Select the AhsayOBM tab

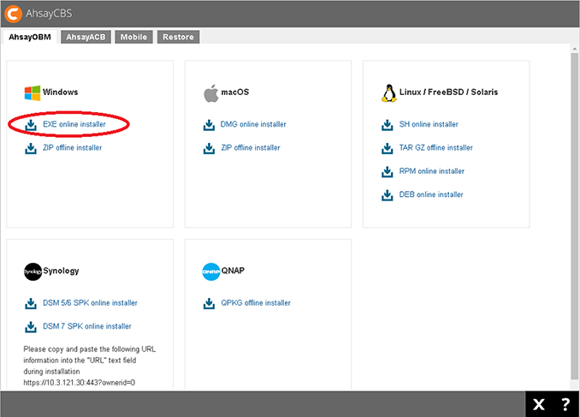click(x=31, y=37)
